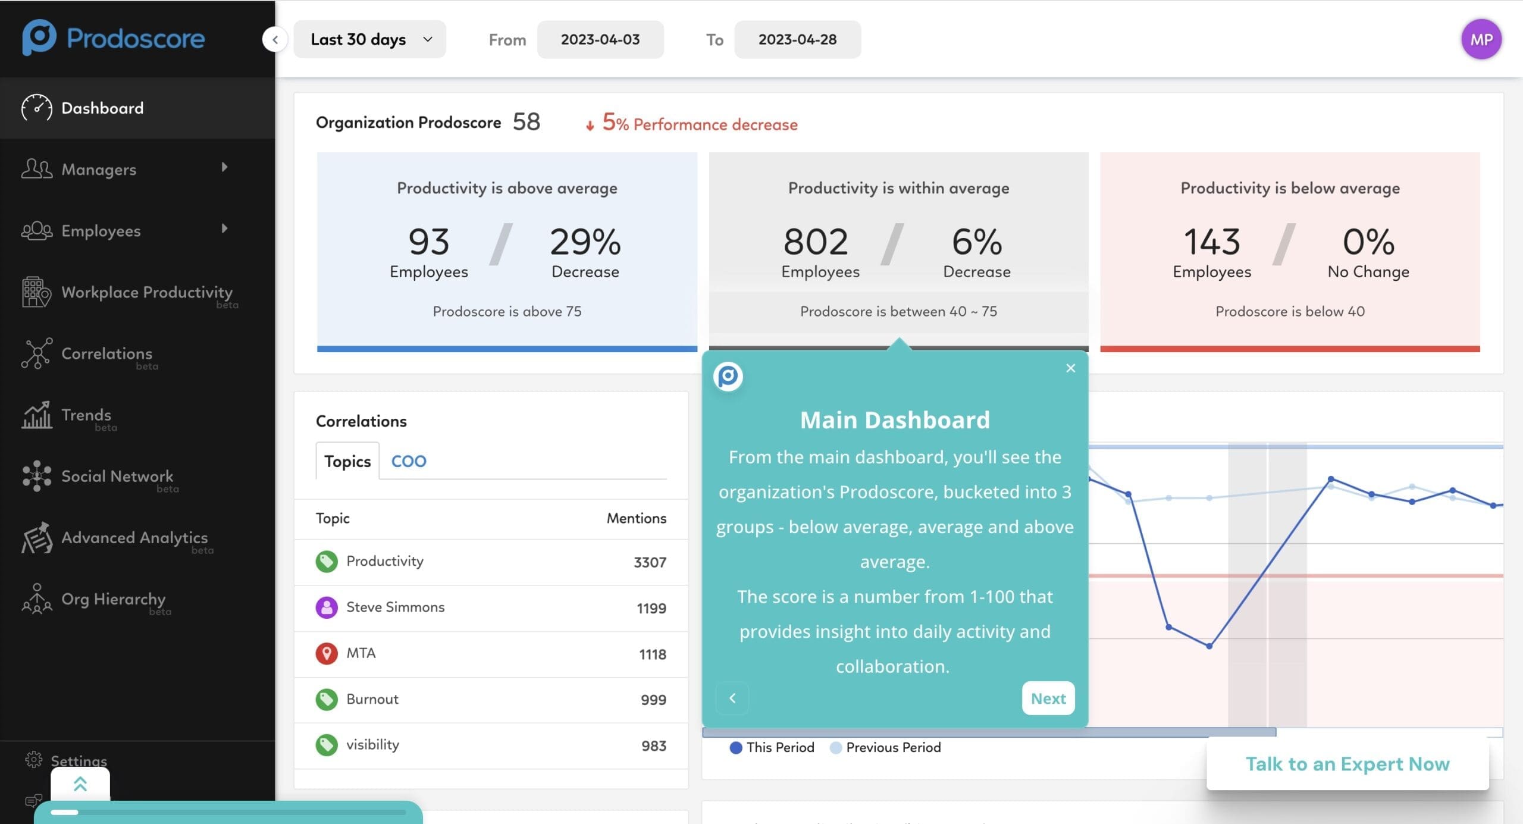Click the Burnout topic label
The width and height of the screenshot is (1523, 824).
[x=372, y=699]
